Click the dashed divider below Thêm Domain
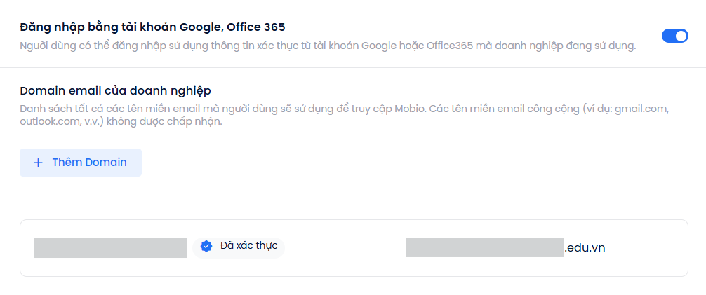The height and width of the screenshot is (295, 706). (351, 198)
